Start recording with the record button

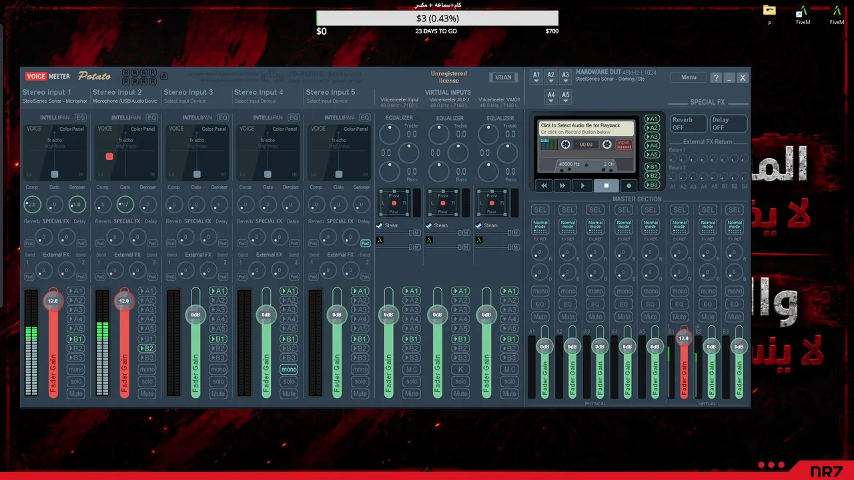[628, 186]
